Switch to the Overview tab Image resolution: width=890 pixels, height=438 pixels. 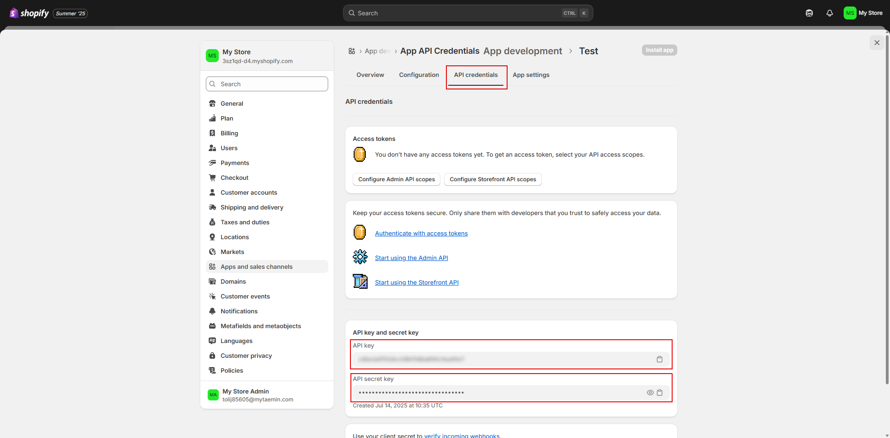coord(370,75)
